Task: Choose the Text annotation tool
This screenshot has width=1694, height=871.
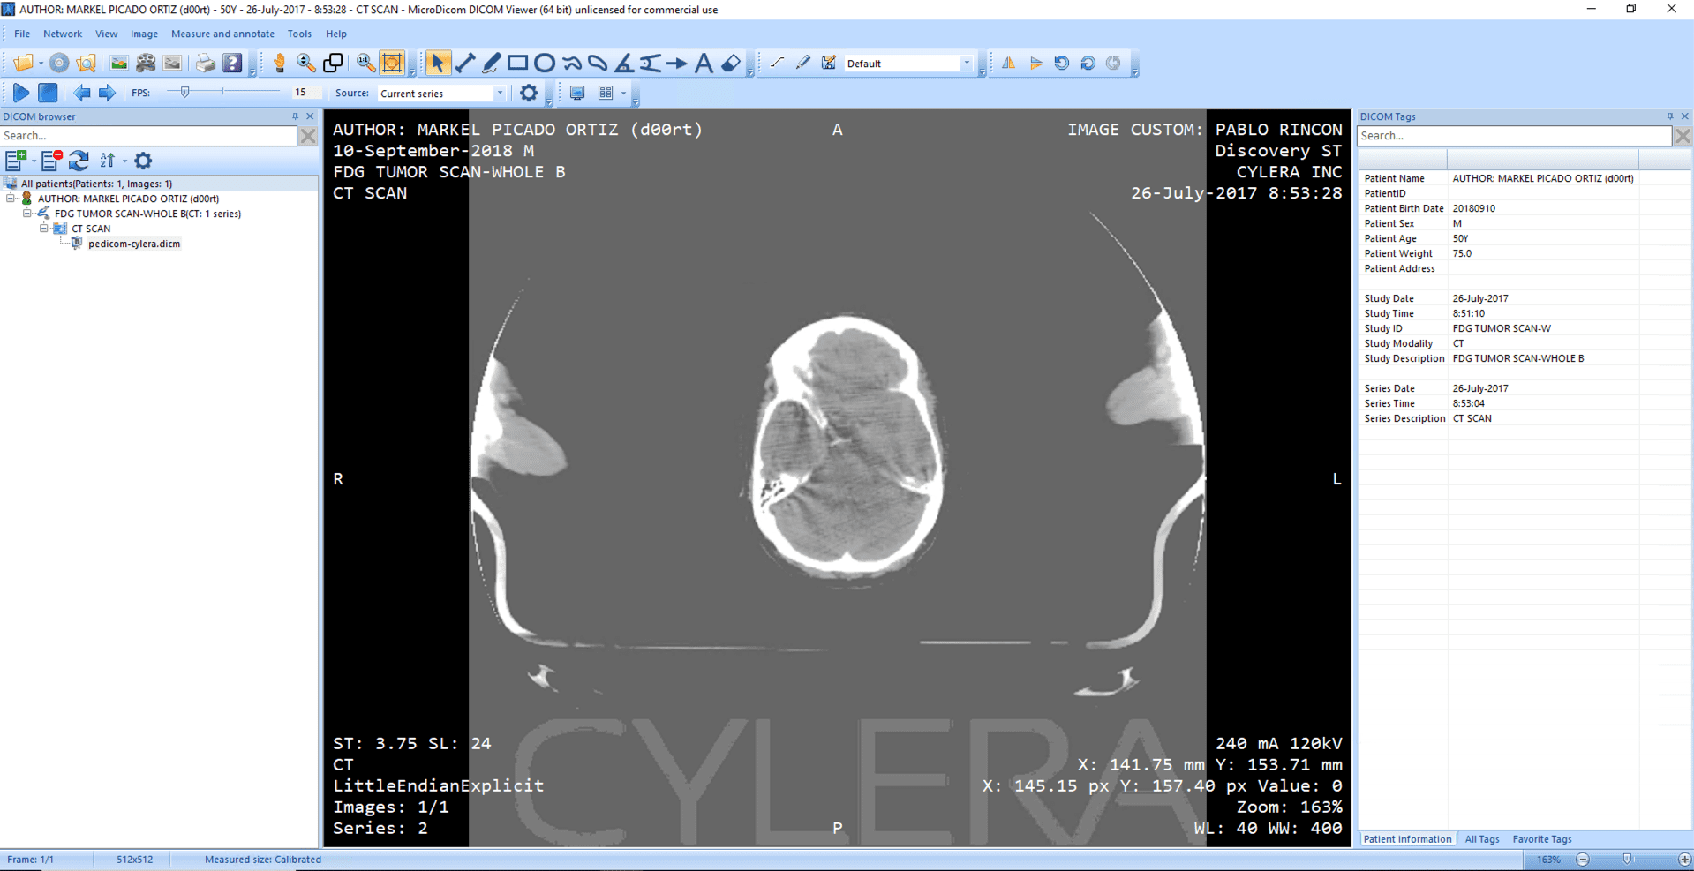Action: [x=704, y=63]
